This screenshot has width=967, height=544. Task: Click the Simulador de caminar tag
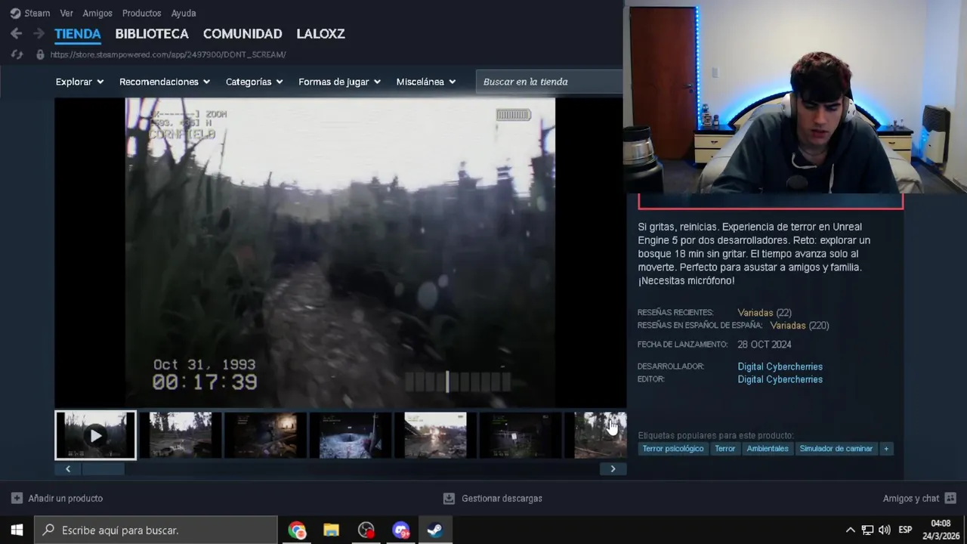(x=836, y=449)
